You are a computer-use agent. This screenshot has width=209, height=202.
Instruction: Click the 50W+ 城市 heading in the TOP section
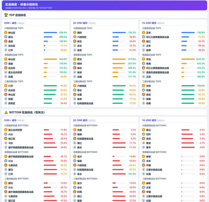point(10,23)
